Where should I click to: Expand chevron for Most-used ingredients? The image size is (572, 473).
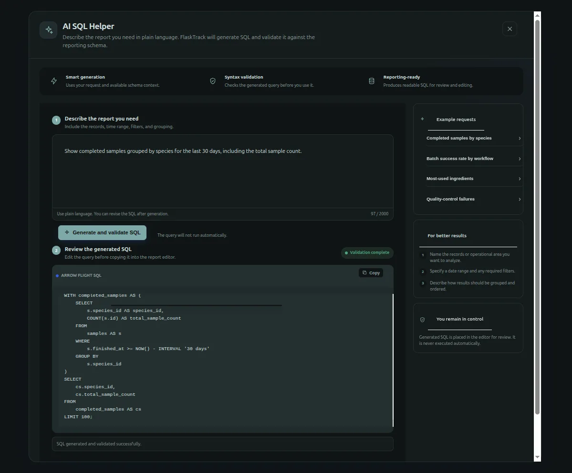pyautogui.click(x=520, y=179)
